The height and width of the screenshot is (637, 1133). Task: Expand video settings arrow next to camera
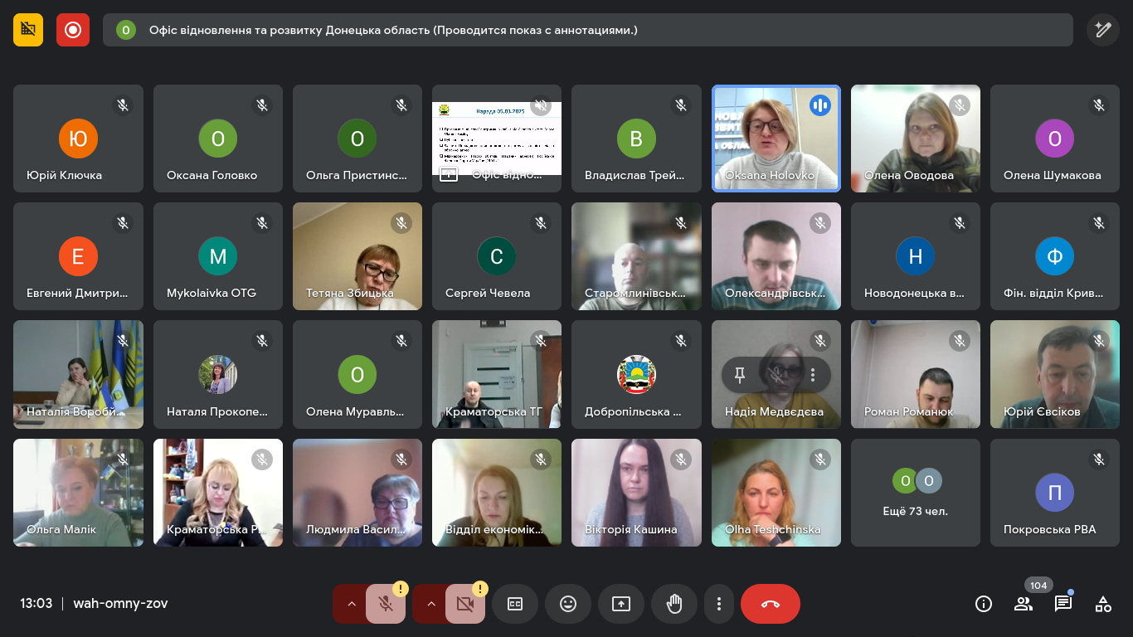click(431, 604)
